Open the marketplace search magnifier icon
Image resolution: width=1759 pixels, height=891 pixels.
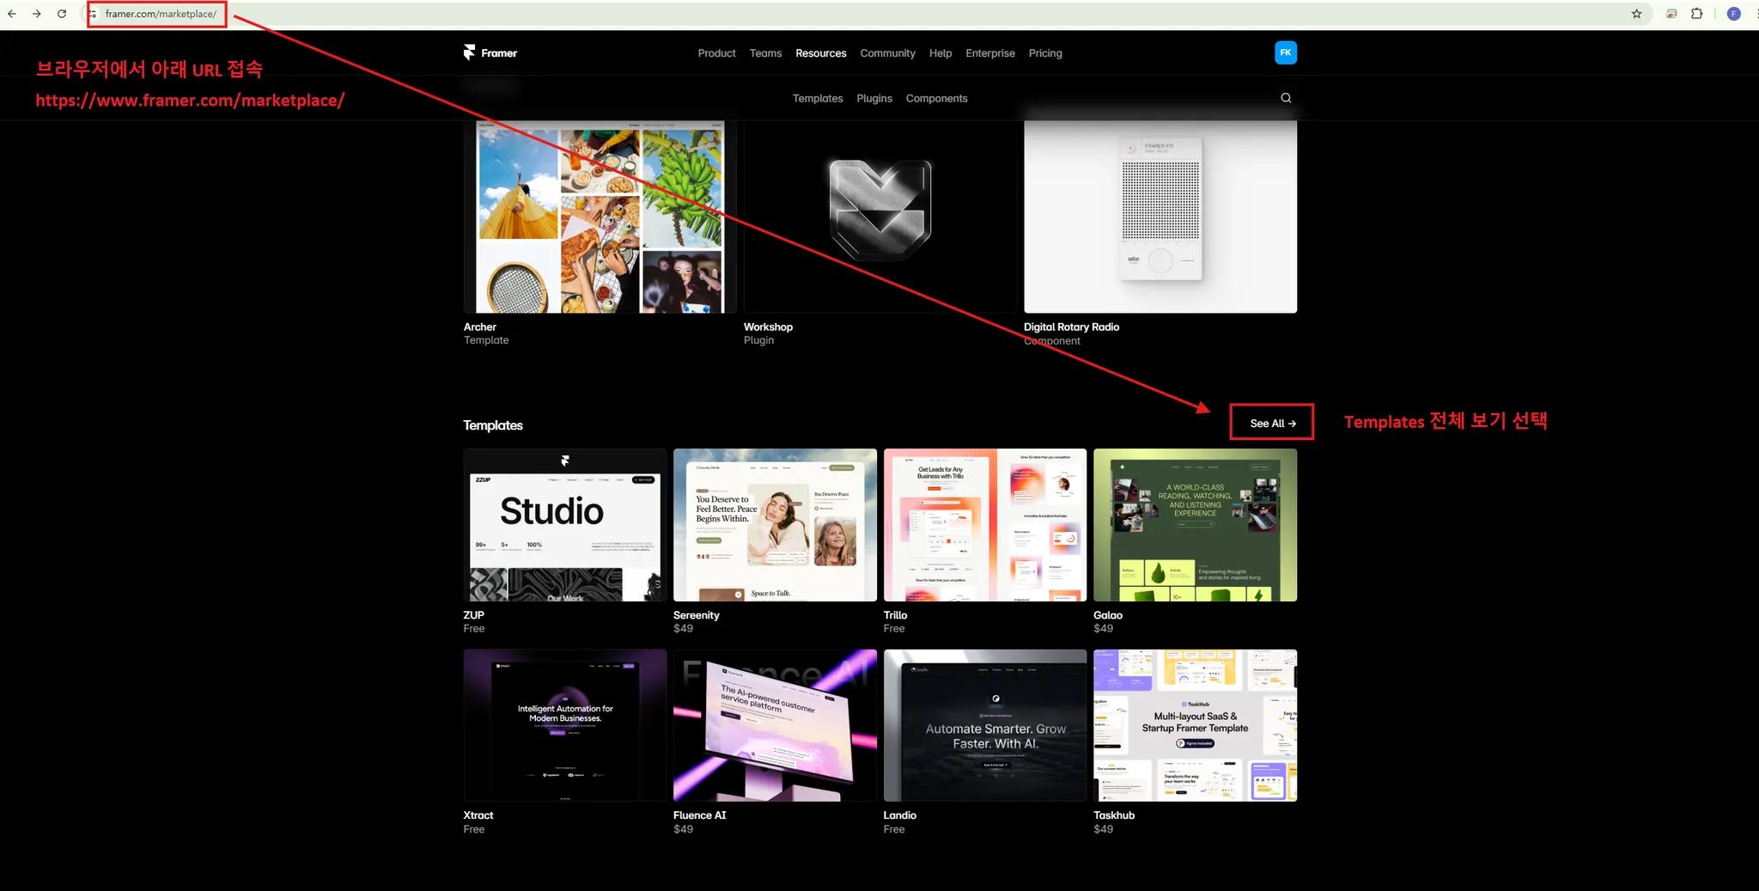pyautogui.click(x=1286, y=98)
